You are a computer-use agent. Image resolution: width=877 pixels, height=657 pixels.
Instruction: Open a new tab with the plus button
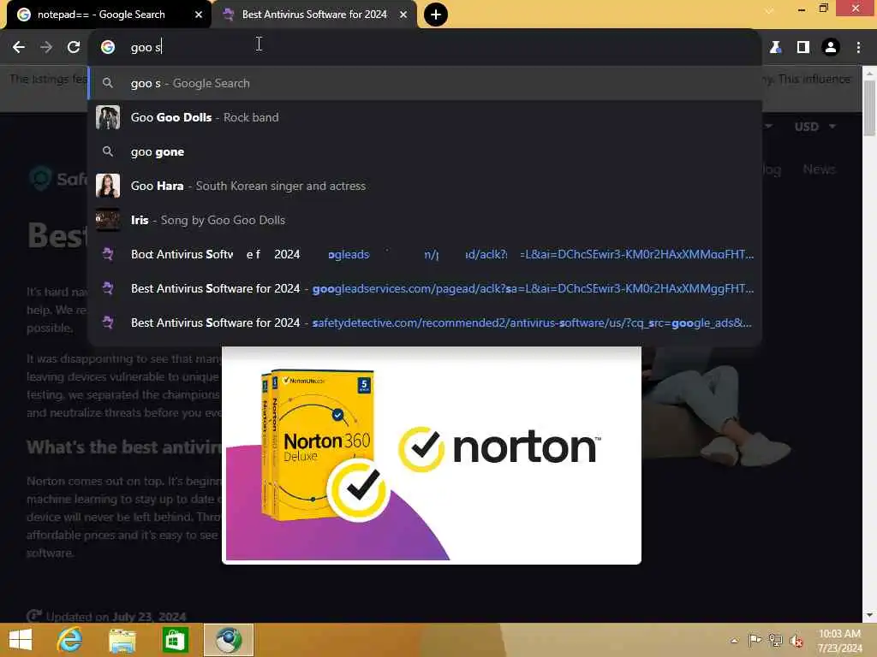point(436,15)
